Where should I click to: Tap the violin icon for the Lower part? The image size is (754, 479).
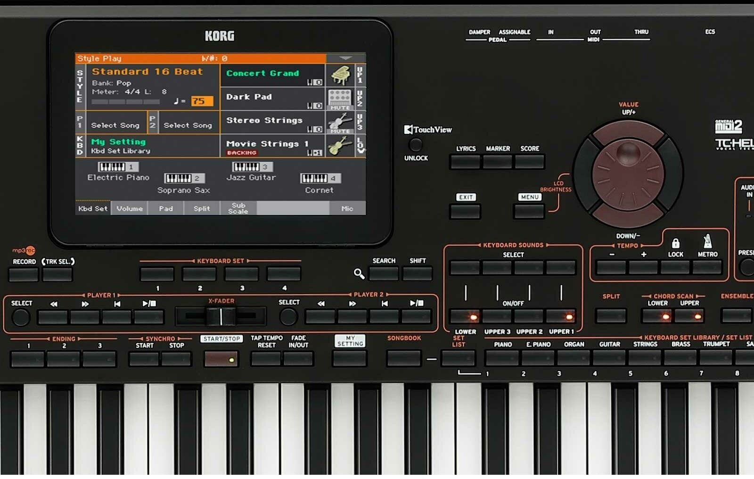pyautogui.click(x=340, y=146)
